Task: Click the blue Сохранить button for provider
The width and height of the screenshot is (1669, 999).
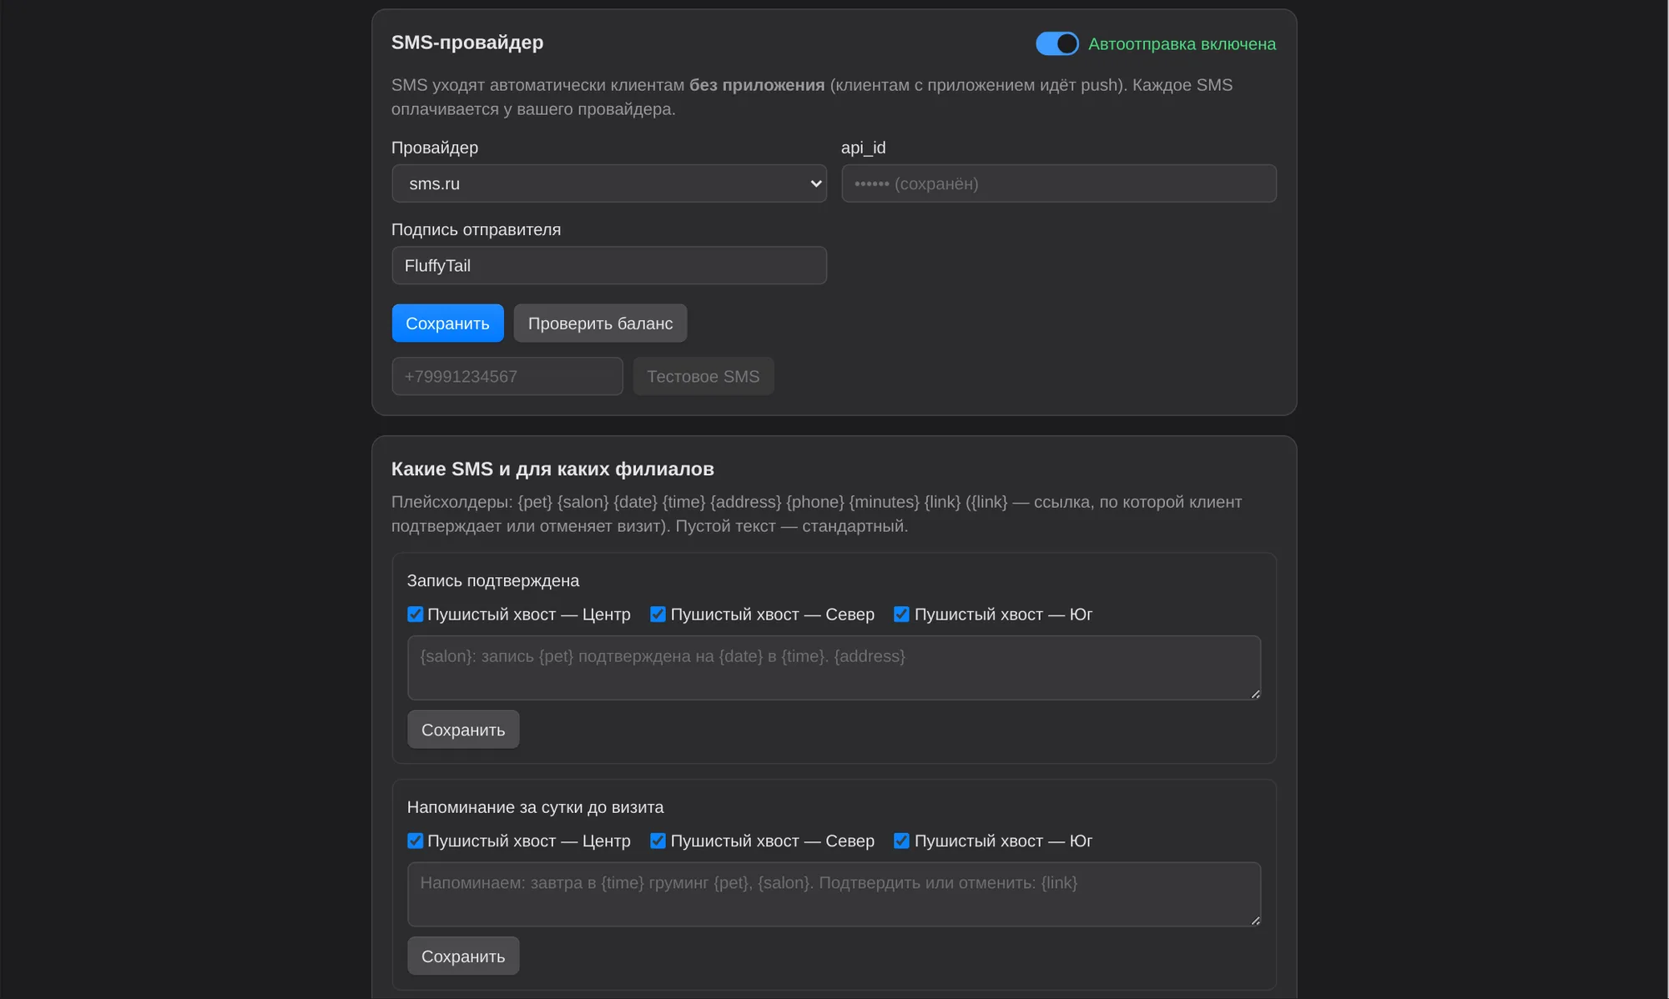Action: pos(447,323)
